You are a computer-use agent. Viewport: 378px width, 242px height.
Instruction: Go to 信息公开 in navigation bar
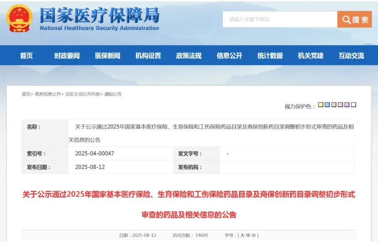[x=229, y=56]
